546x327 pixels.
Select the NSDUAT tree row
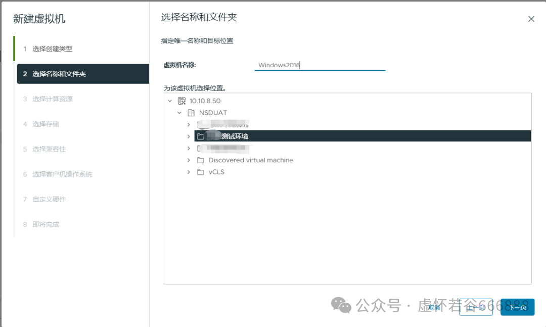pyautogui.click(x=213, y=113)
